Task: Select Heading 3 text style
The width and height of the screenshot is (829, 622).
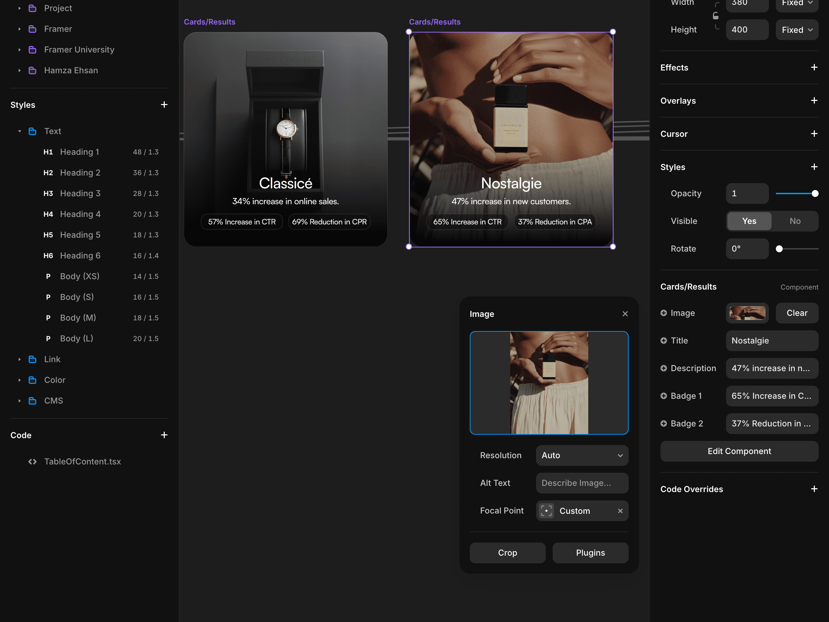Action: pos(80,194)
